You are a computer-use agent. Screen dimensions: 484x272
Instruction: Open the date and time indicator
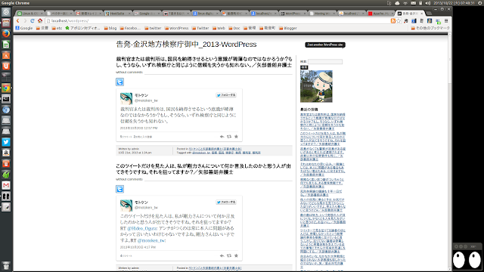tap(454, 3)
